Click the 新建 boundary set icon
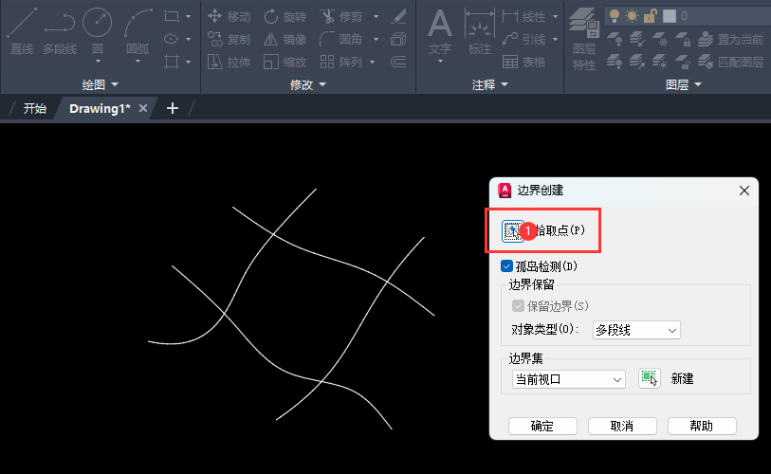Screen dimensions: 771x474 649,378
